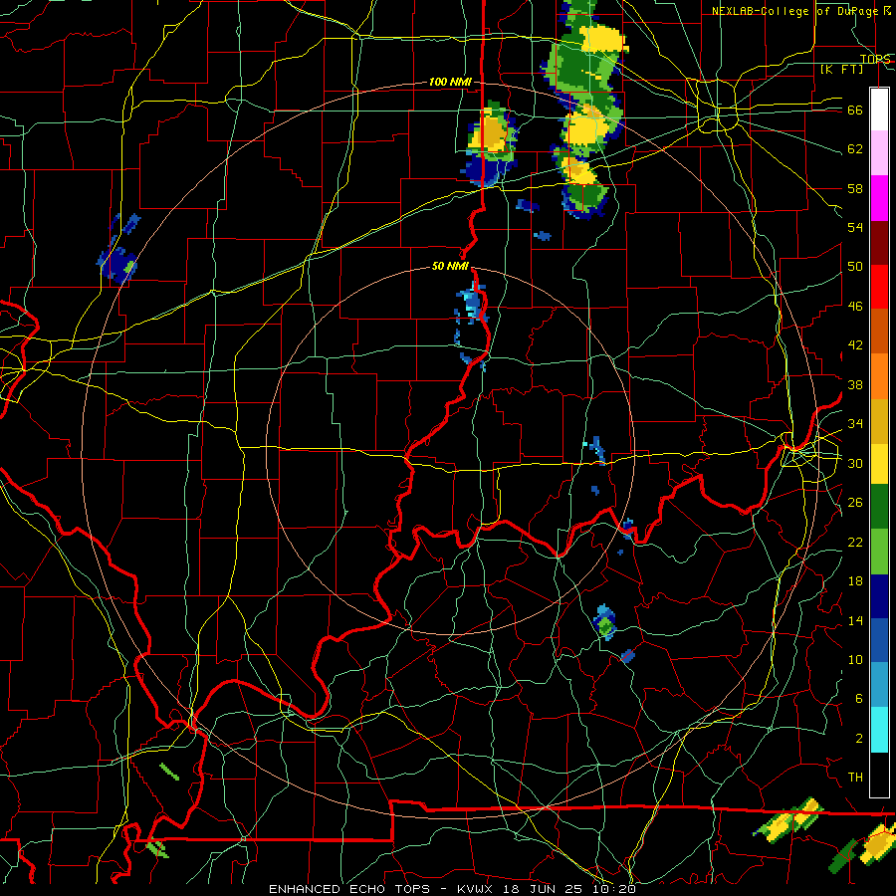Select the legend value "46"
This screenshot has width=896, height=896.
coord(855,307)
